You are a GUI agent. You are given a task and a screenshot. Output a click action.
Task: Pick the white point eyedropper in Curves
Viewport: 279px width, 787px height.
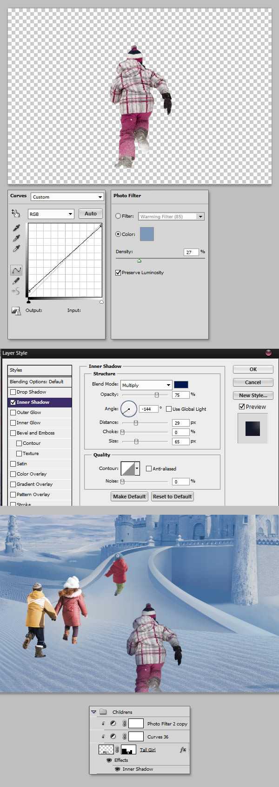click(16, 249)
